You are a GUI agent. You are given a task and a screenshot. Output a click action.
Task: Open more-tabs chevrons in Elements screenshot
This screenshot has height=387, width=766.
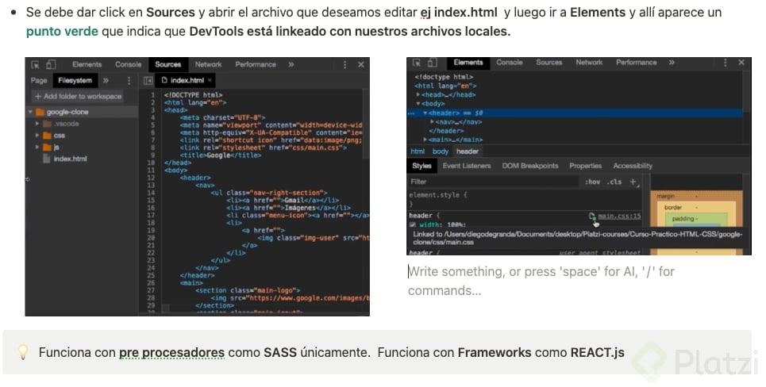pyautogui.click(x=672, y=63)
